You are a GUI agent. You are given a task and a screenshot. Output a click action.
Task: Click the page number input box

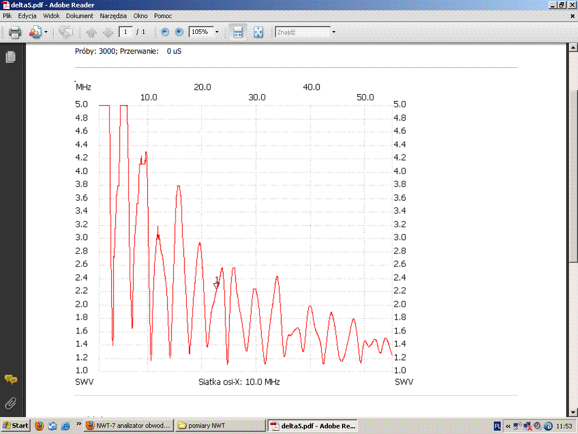(125, 32)
